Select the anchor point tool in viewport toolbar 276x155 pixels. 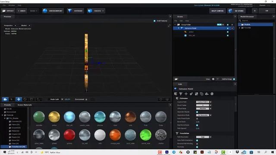pos(38,99)
